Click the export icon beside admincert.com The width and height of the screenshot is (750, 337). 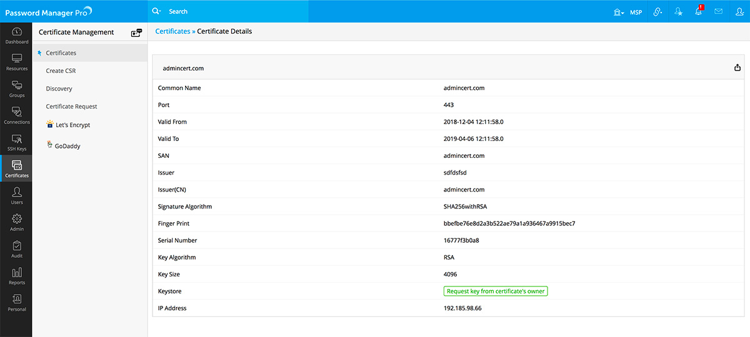coord(737,68)
